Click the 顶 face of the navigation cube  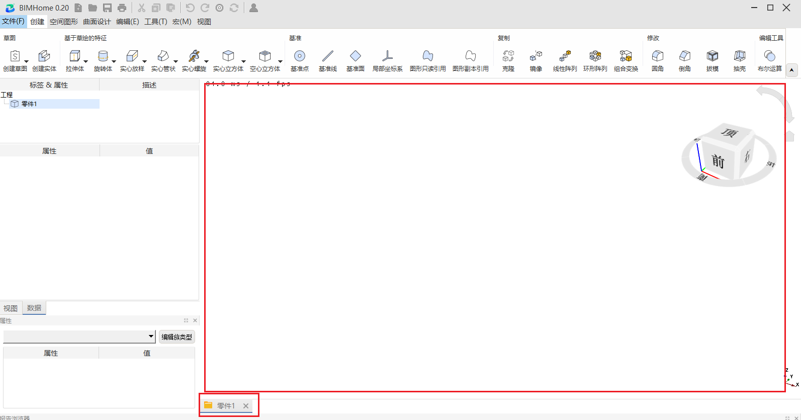pyautogui.click(x=729, y=133)
